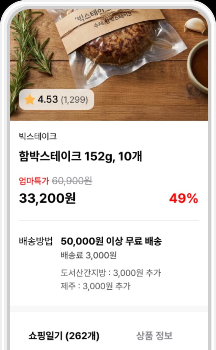Viewport: 216px width, 350px height.
Task: Select the 배송료 3,000원 fee text
Action: tap(88, 255)
